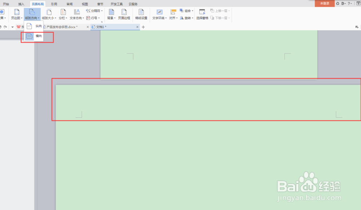361x210 pixels.
Task: Switch to the 视图 tab
Action: (x=85, y=4)
